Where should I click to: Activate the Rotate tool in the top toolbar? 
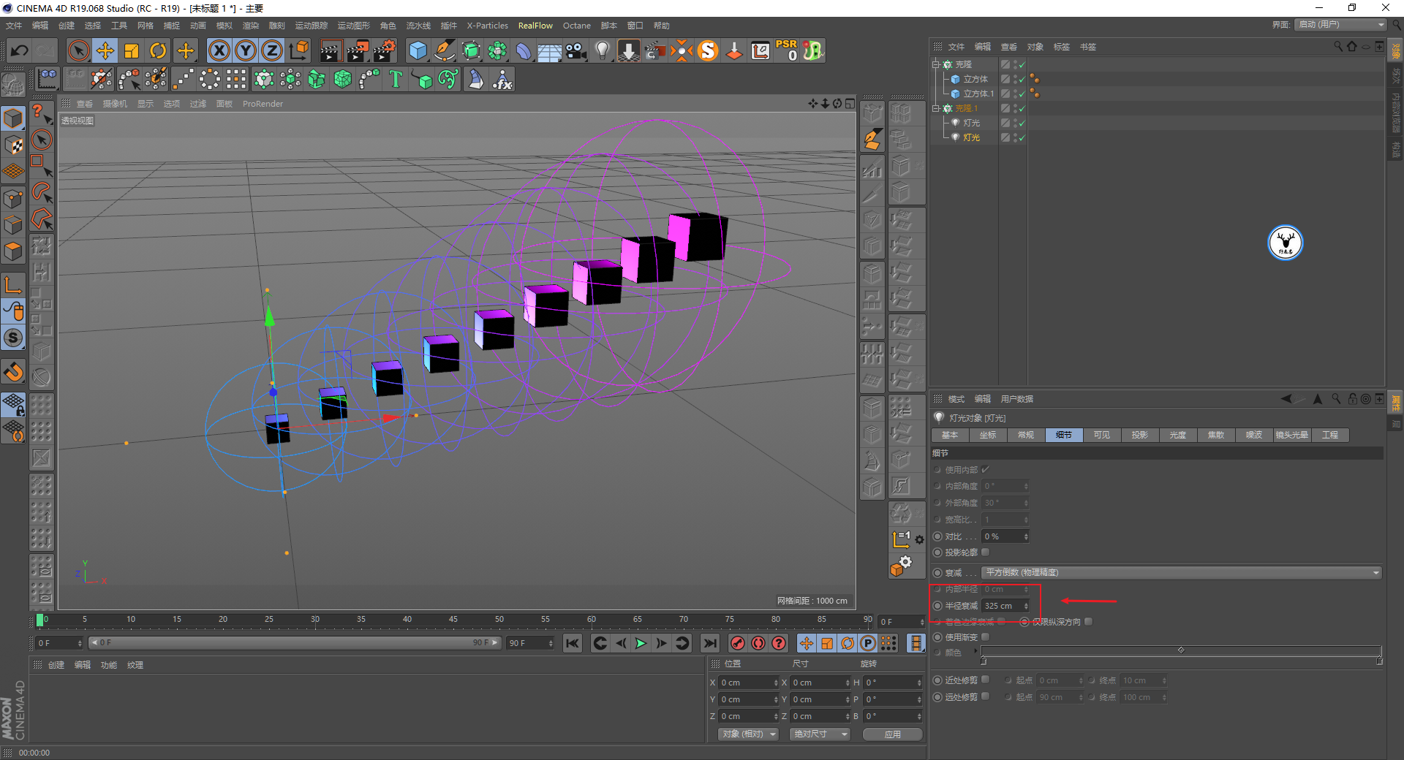[158, 50]
